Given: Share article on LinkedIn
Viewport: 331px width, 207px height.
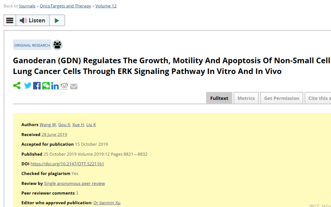Looking at the screenshot, I should pyautogui.click(x=55, y=86).
